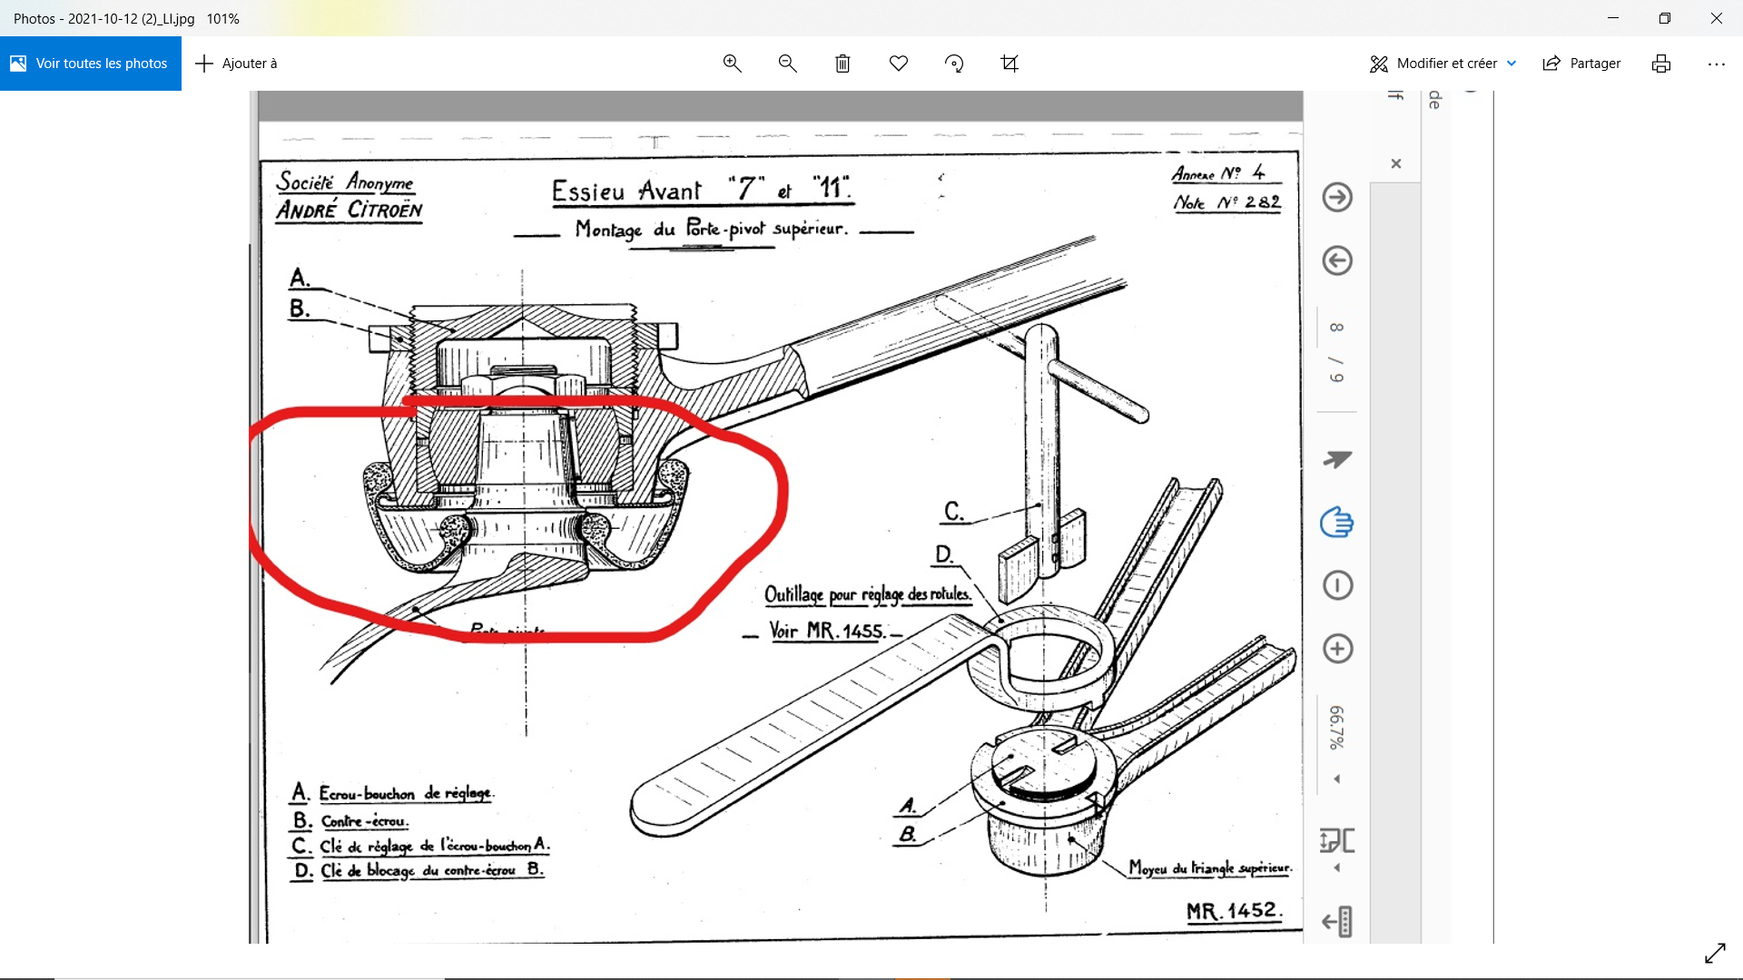The height and width of the screenshot is (980, 1743).
Task: Print the photo
Action: [x=1661, y=64]
